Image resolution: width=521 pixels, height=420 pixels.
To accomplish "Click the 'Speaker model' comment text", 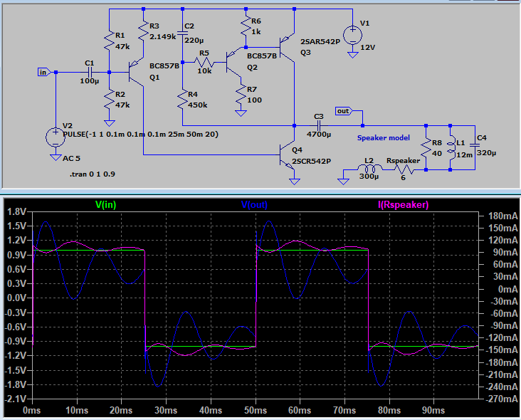I will 384,137.
